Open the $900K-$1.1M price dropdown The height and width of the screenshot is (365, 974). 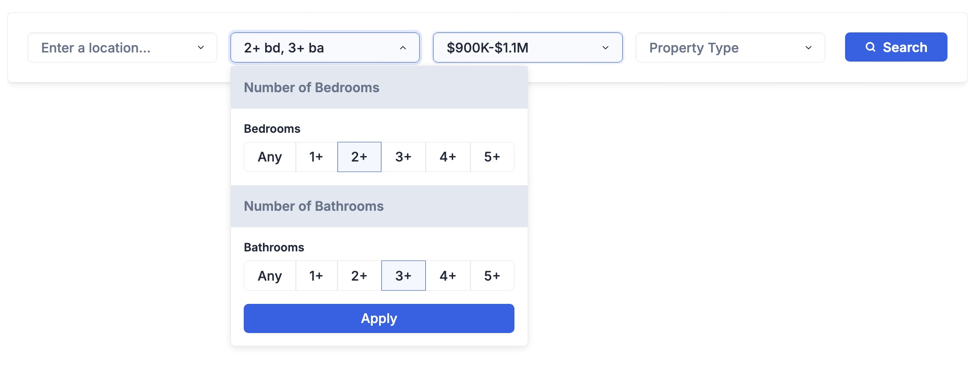coord(528,47)
